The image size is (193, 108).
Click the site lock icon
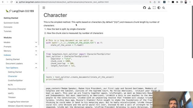[x=17, y=2]
